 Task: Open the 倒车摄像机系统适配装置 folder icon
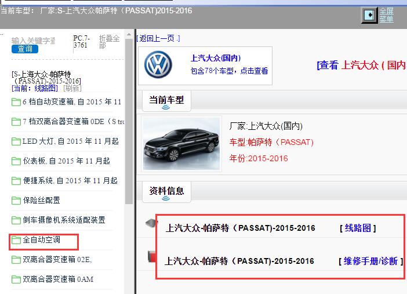click(x=16, y=220)
